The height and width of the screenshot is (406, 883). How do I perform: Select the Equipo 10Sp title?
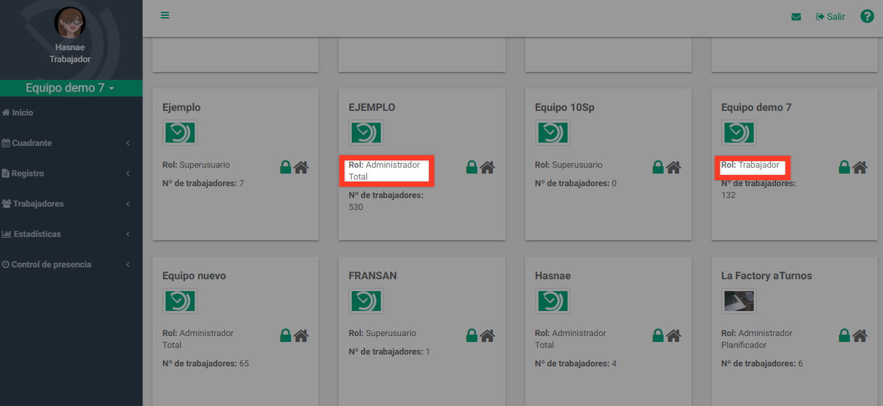pos(564,107)
